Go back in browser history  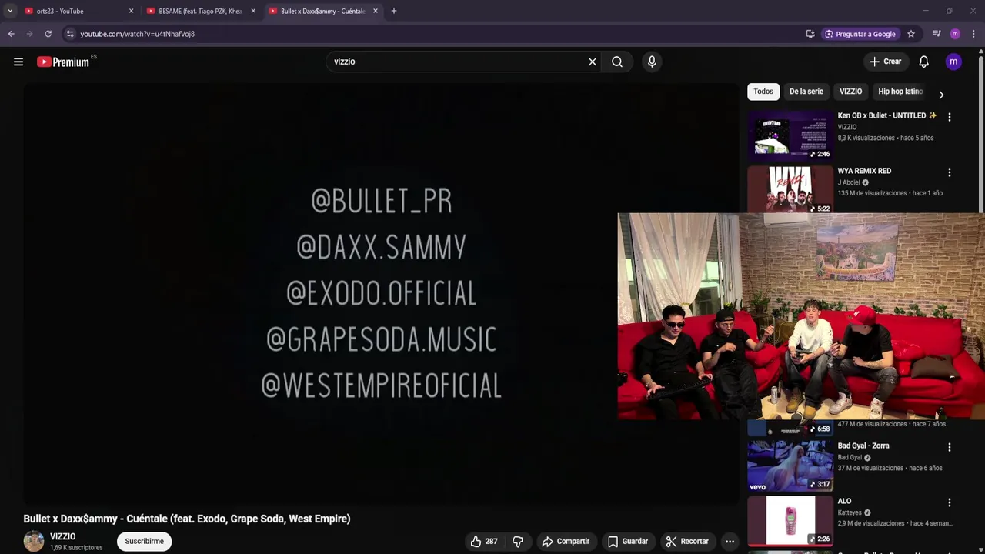coord(11,34)
